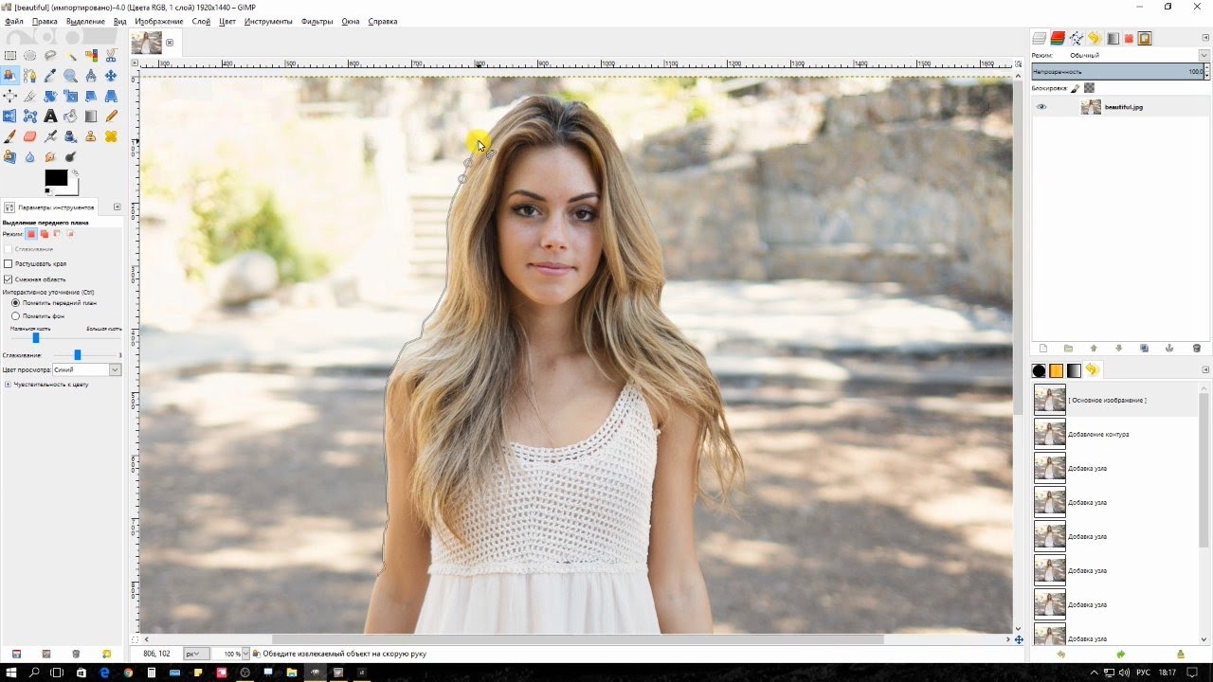Toggle lock alpha channel checkerboard icon
Screen dimensions: 1213x682
(x=1089, y=88)
